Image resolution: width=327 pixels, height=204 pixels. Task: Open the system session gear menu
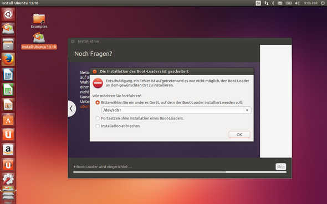click(x=323, y=3)
